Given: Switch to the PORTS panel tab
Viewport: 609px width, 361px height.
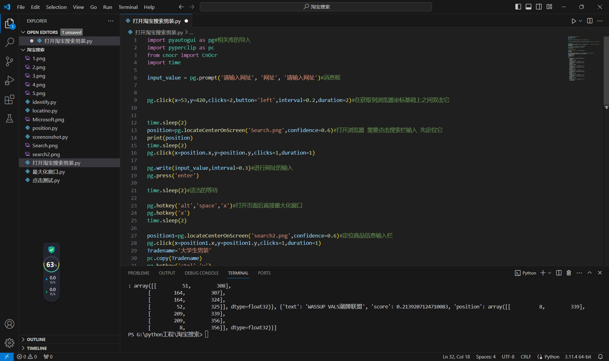Looking at the screenshot, I should (x=264, y=273).
